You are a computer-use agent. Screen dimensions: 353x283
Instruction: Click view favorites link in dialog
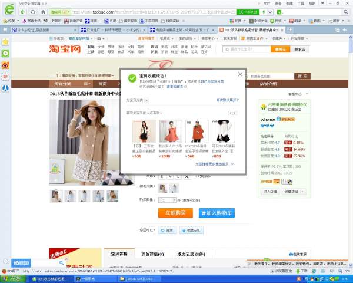coord(176,87)
